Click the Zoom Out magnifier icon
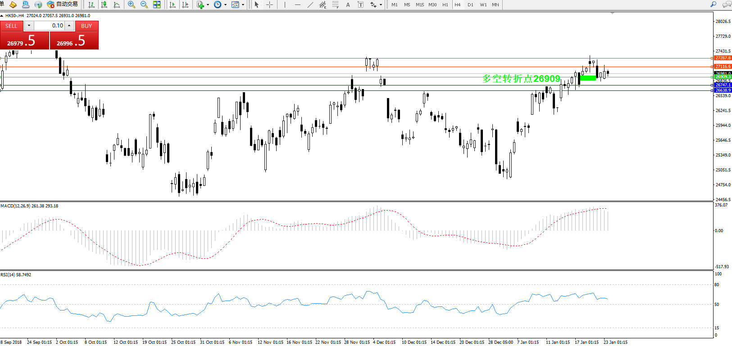The image size is (732, 346). coord(144,4)
